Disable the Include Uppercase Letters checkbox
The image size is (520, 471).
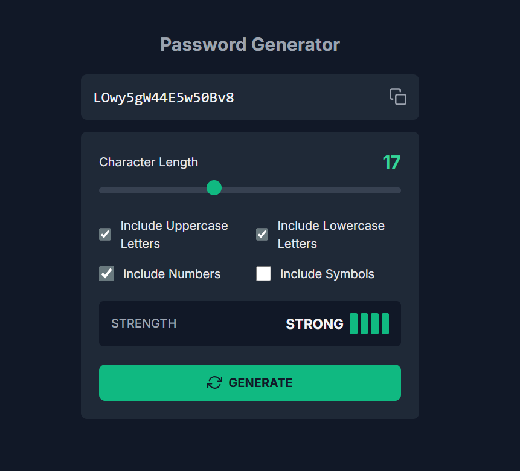[x=105, y=234]
